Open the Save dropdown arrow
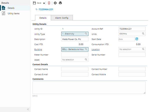Image resolution: width=150 pixels, height=112 pixels. 44,3
